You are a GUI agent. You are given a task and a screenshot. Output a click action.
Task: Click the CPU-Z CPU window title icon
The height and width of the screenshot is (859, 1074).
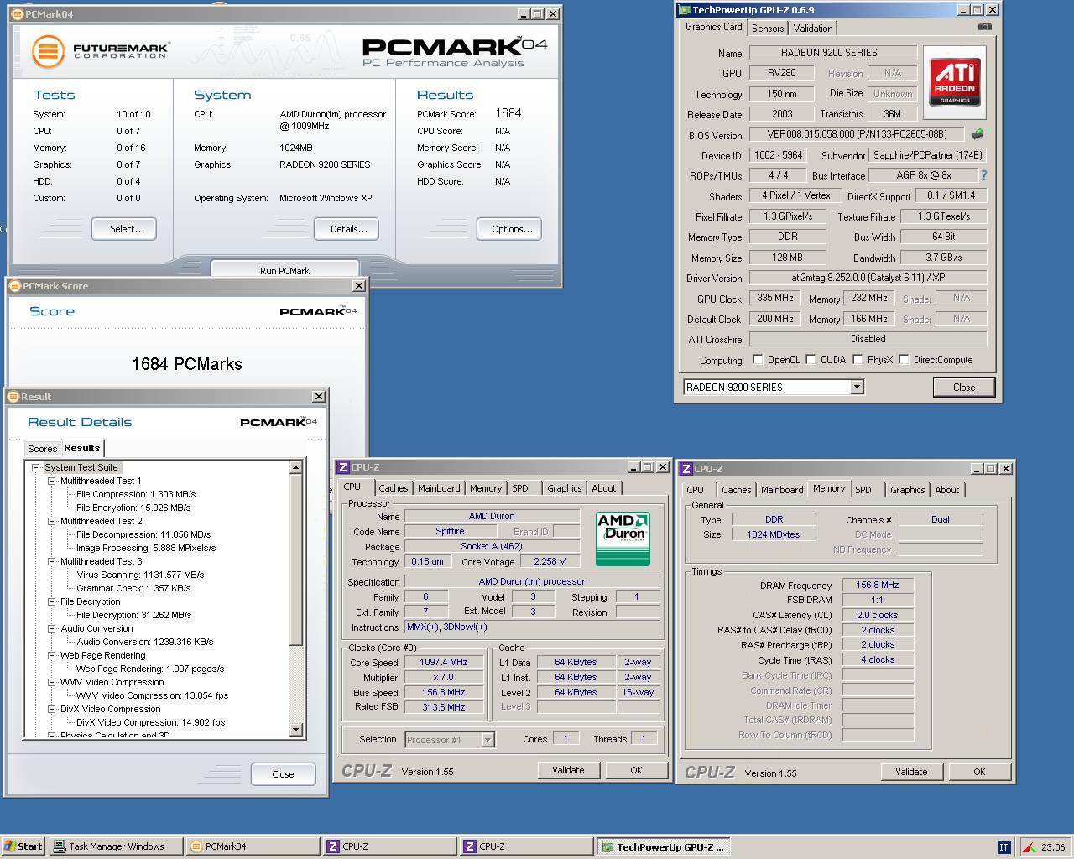tap(342, 467)
